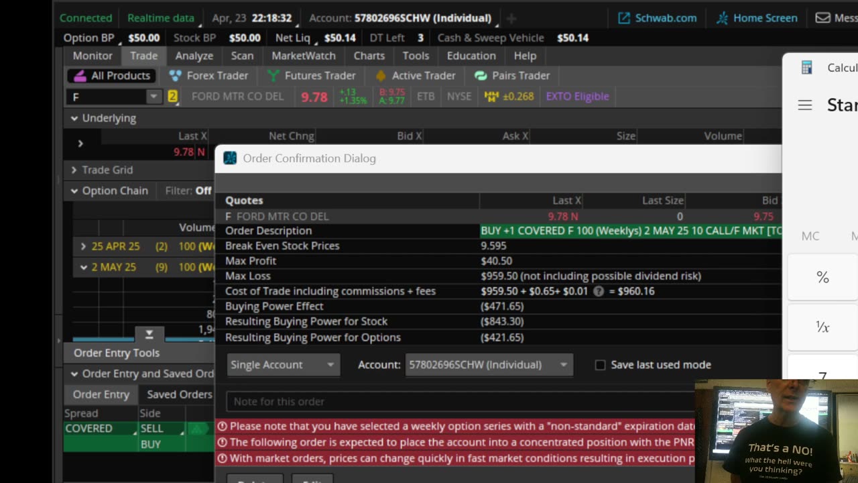Open the Forex Trader view
The width and height of the screenshot is (858, 483).
pos(208,76)
